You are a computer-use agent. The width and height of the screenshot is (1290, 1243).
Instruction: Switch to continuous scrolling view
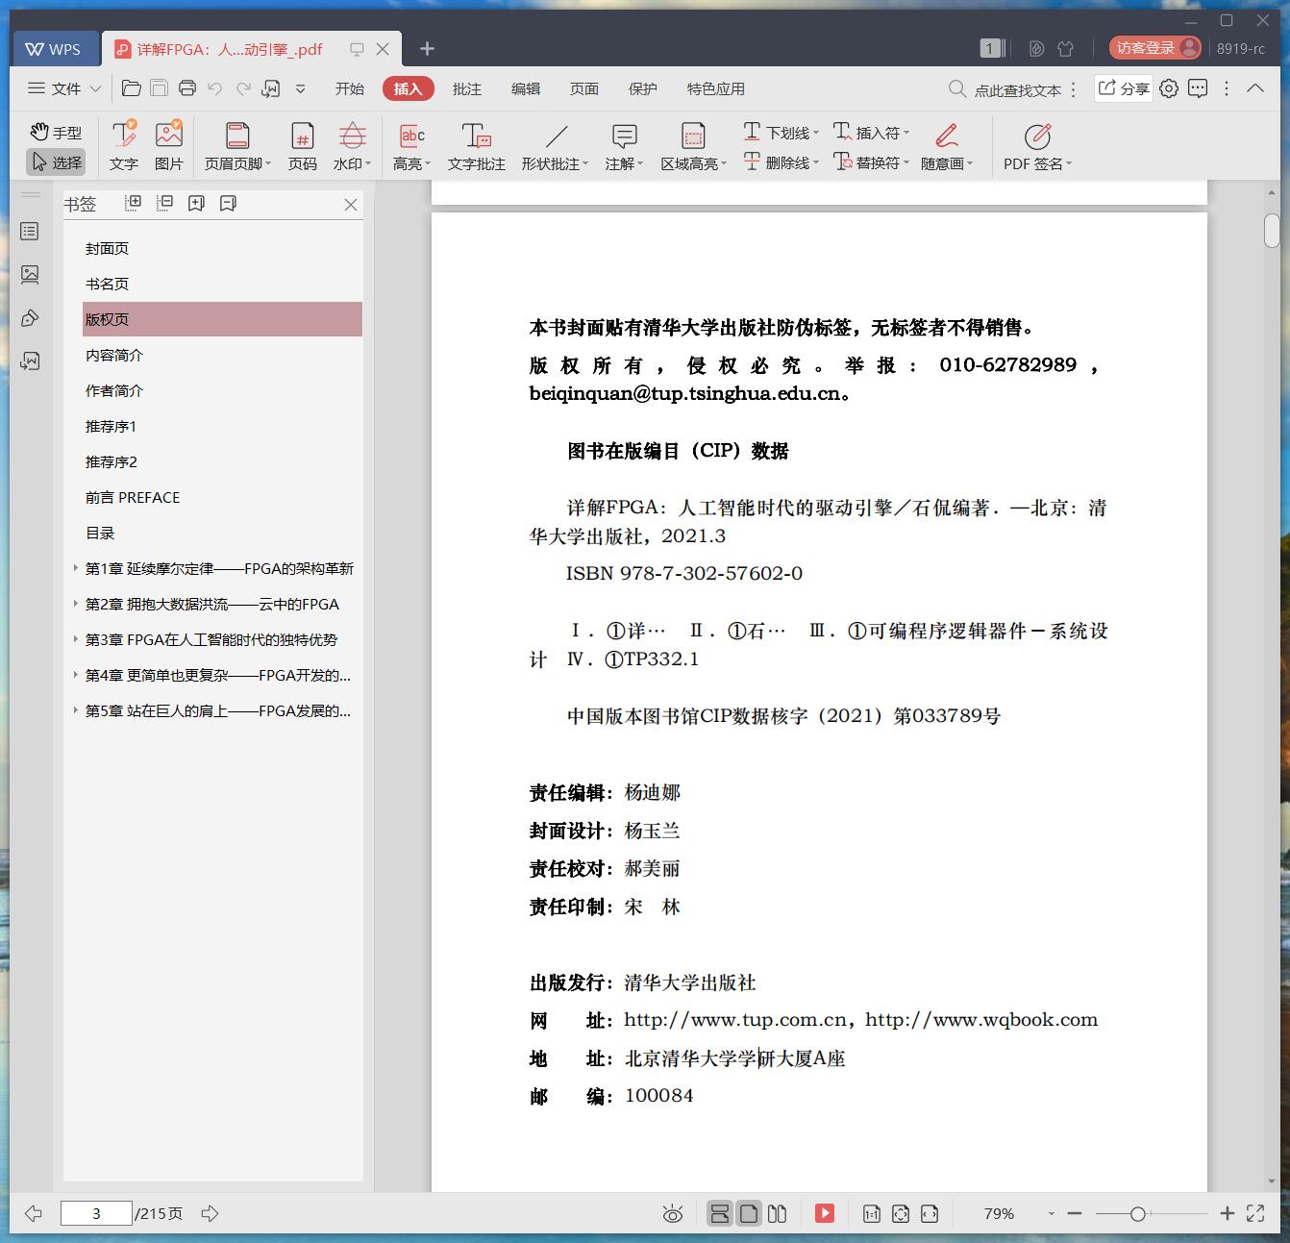point(720,1213)
